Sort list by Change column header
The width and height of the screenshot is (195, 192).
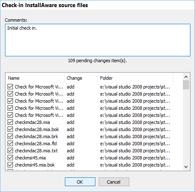[81, 78]
